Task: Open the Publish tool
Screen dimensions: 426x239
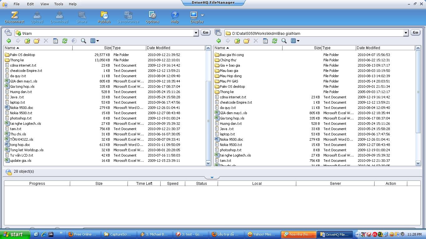Action: [x=104, y=17]
